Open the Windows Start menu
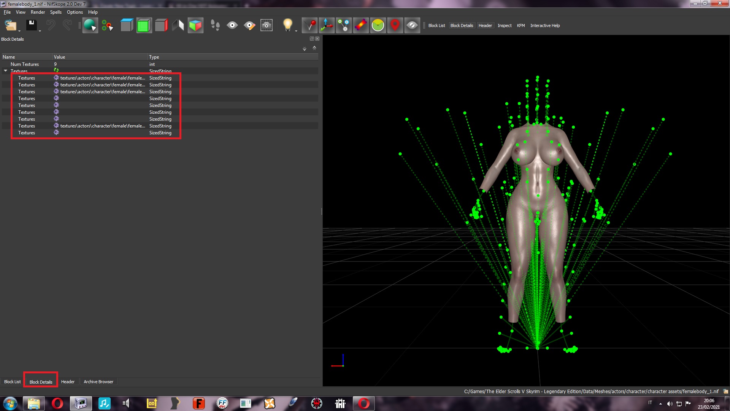 click(10, 403)
